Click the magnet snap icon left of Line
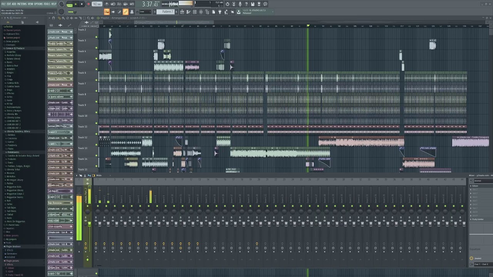This screenshot has width=493, height=277. 137,12
